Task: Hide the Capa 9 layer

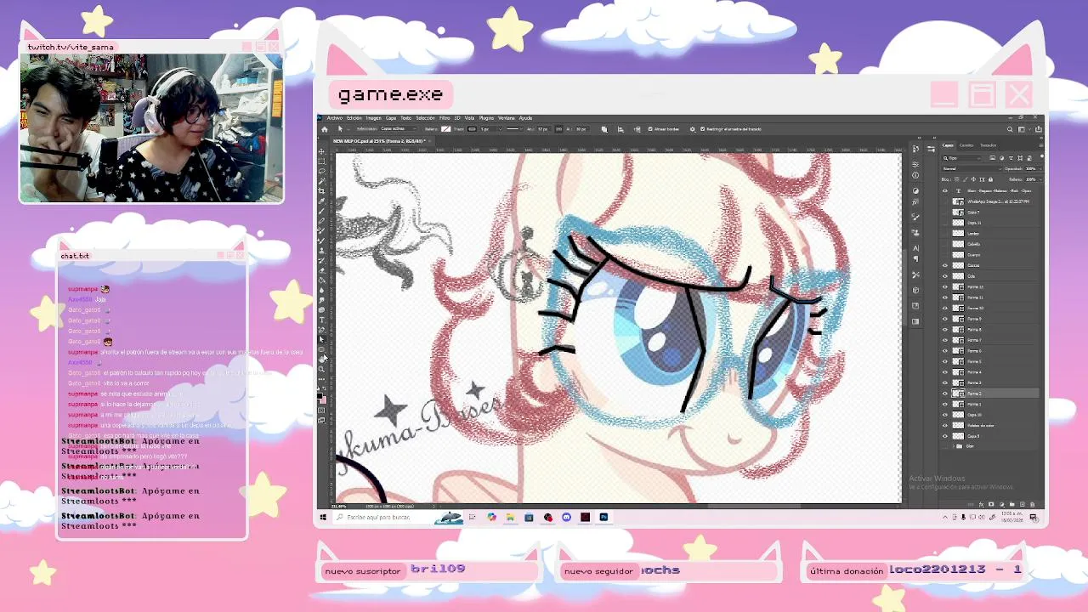Action: tap(945, 436)
